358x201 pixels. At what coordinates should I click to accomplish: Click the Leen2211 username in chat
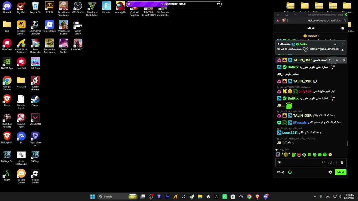[x=290, y=133]
